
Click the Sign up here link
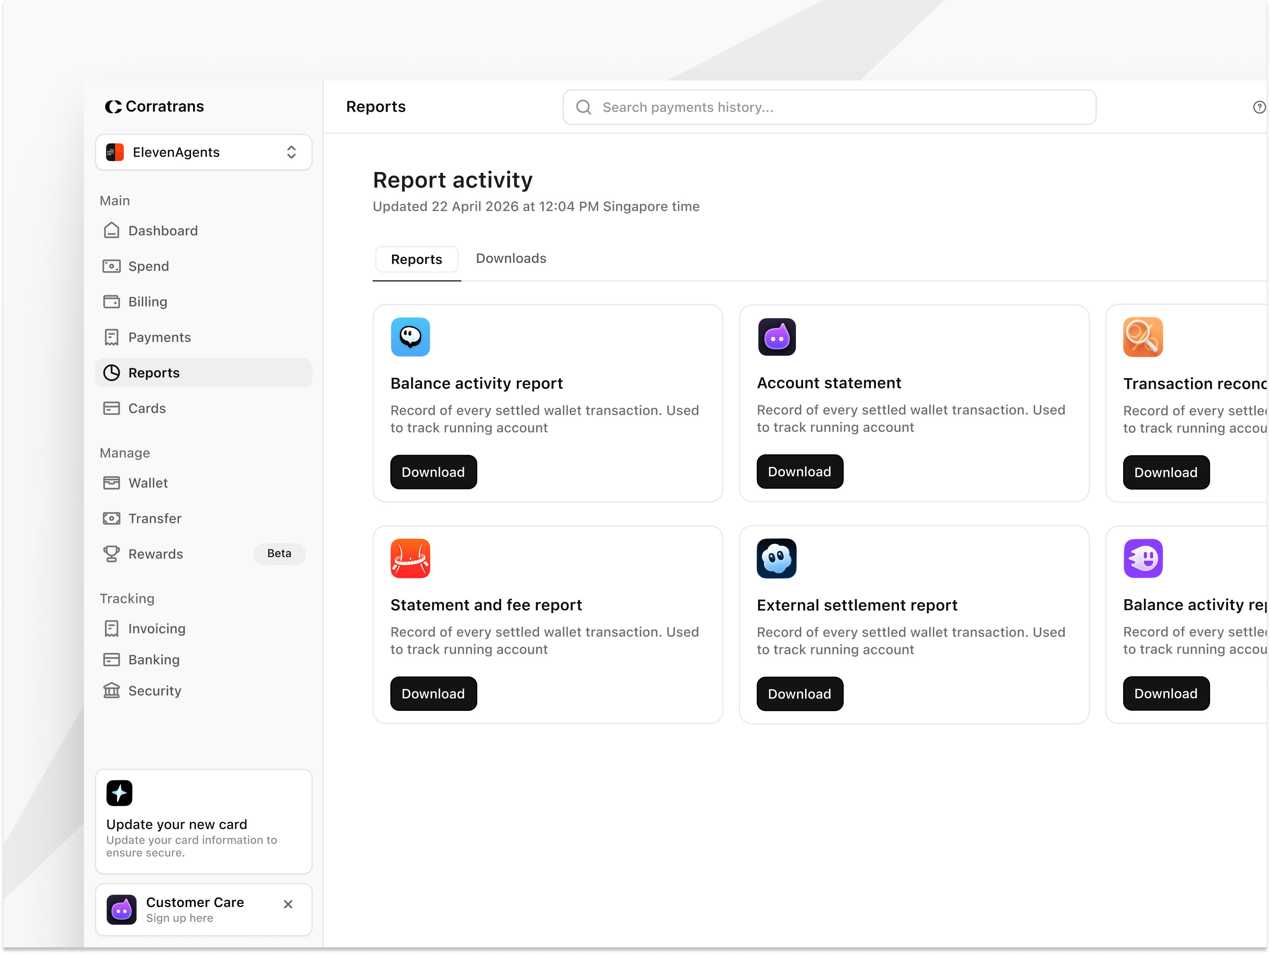pos(179,918)
